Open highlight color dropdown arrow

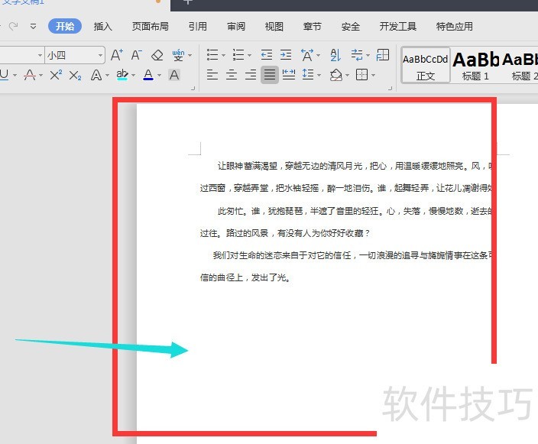coord(134,75)
